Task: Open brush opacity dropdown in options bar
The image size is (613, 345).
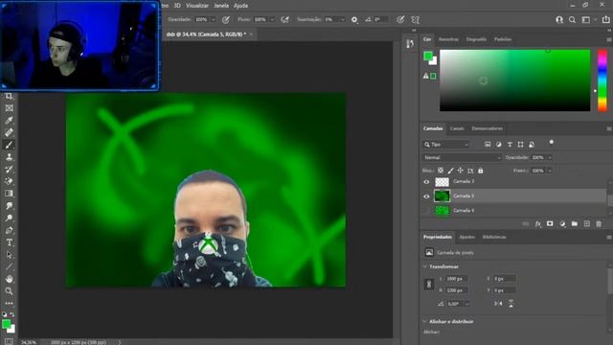Action: point(213,19)
